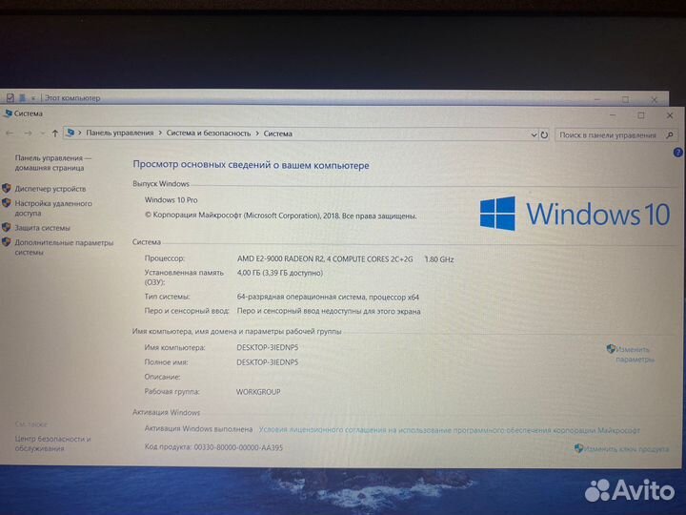The height and width of the screenshot is (515, 686).
Task: Select Активация Windows выполнена text
Action: (198, 429)
